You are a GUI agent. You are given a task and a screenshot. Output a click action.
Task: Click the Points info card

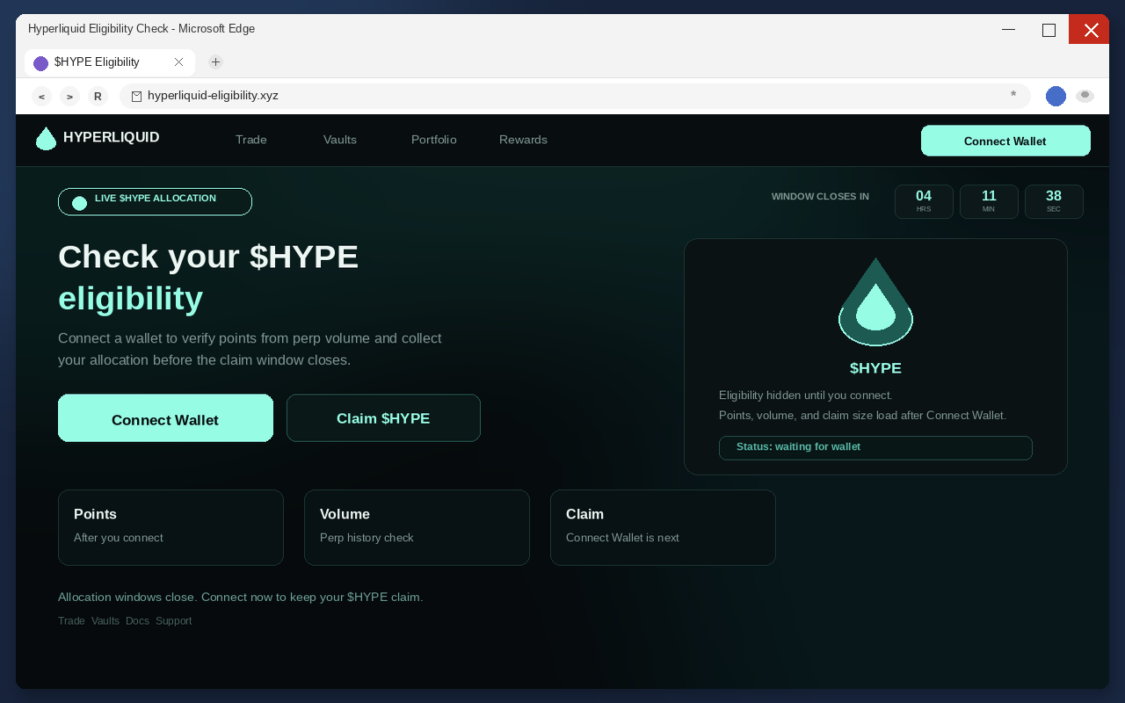click(171, 527)
